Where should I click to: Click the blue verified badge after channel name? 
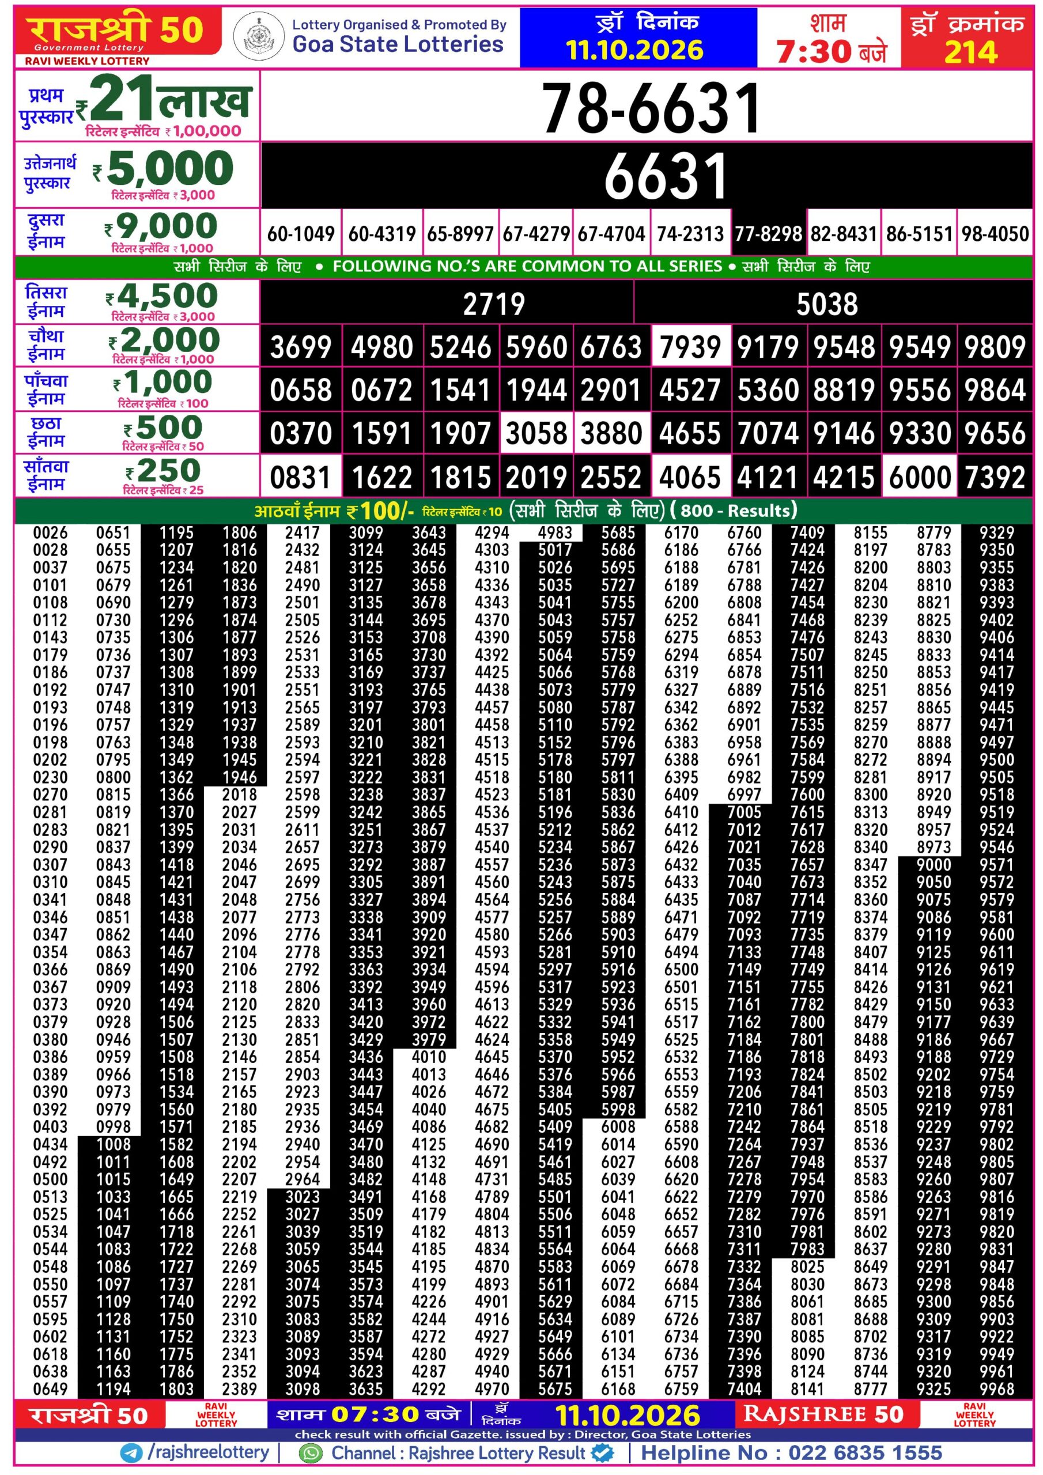pyautogui.click(x=602, y=1453)
